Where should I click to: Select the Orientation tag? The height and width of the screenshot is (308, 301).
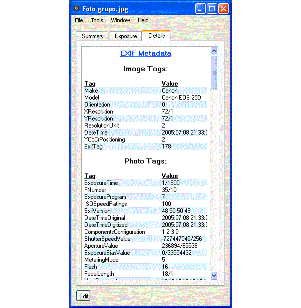pyautogui.click(x=97, y=105)
